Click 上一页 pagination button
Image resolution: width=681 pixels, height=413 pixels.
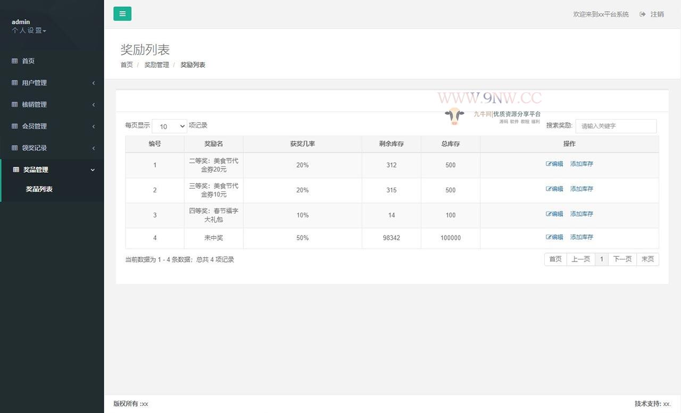click(580, 259)
